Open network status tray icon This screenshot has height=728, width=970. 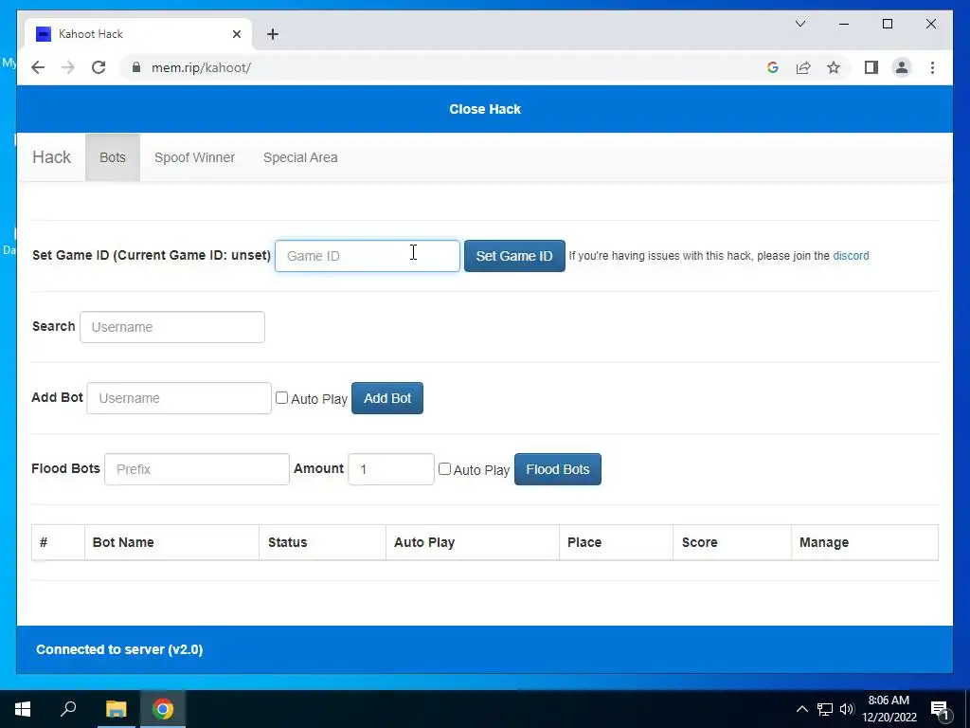(825, 709)
